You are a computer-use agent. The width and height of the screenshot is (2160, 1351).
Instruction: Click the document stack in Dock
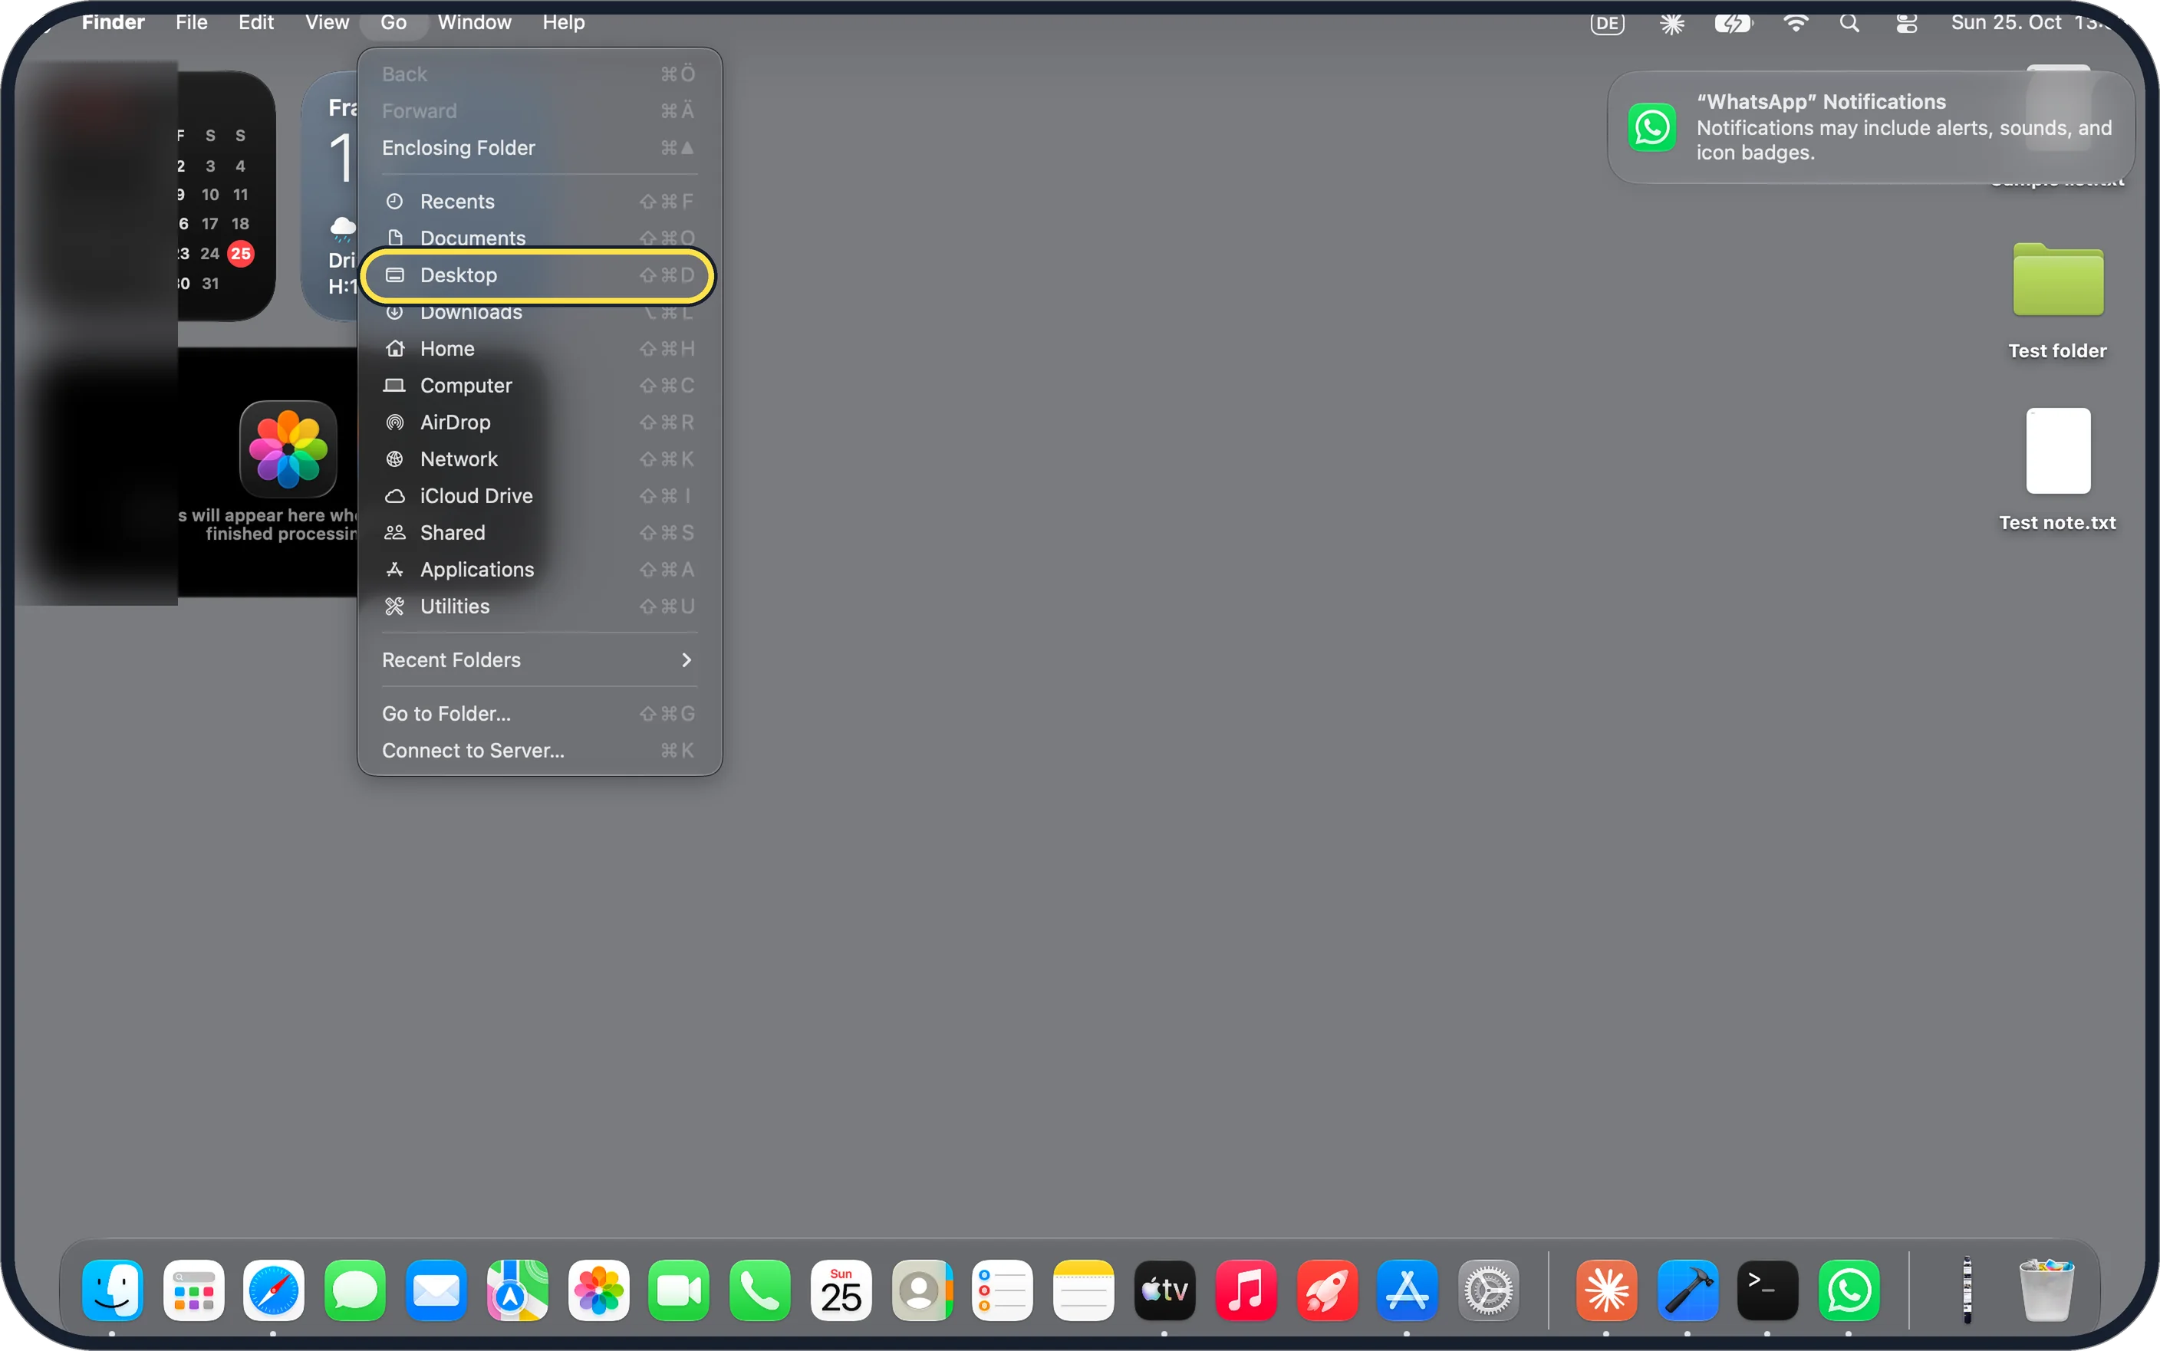pyautogui.click(x=1966, y=1290)
